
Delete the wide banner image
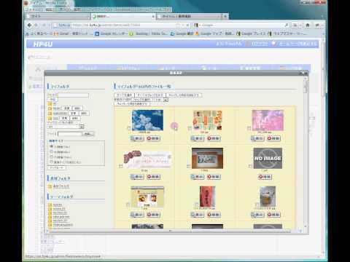(x=153, y=177)
